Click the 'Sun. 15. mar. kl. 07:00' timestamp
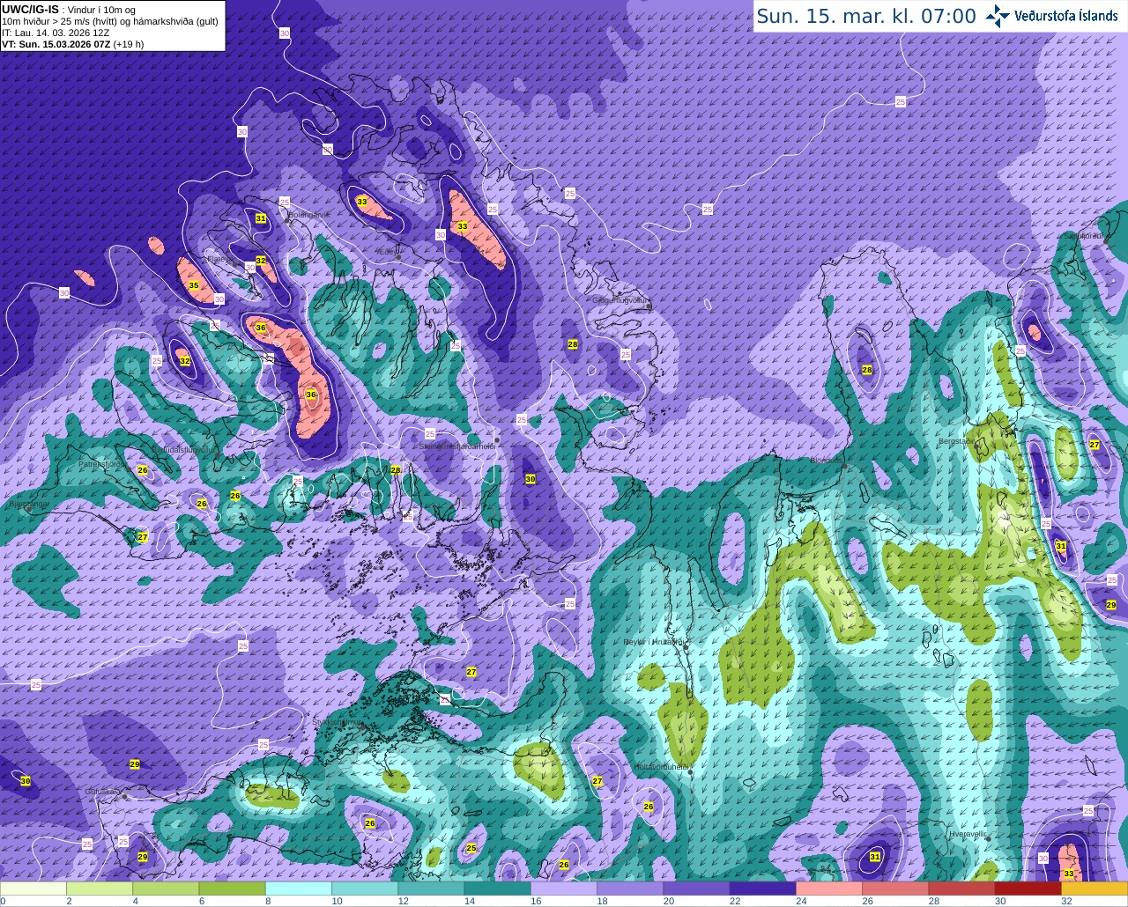The height and width of the screenshot is (907, 1128). coord(866,16)
